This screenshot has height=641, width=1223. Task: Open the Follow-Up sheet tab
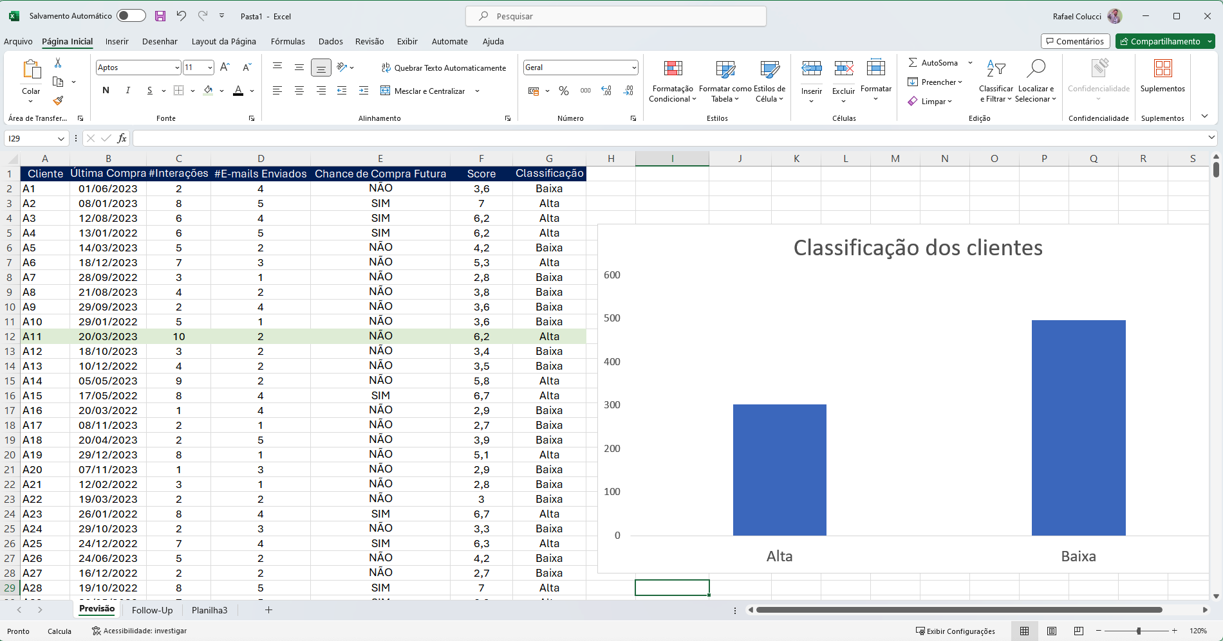pos(152,609)
